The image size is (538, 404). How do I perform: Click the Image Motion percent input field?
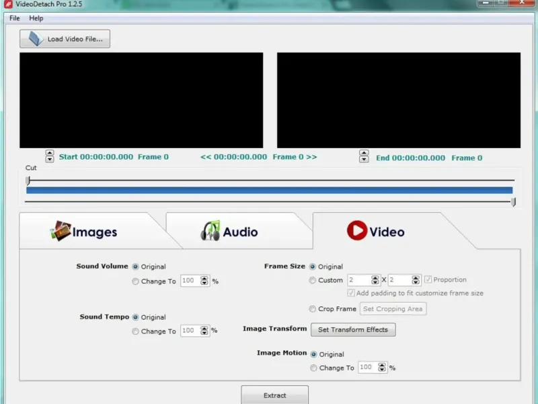[x=368, y=367]
